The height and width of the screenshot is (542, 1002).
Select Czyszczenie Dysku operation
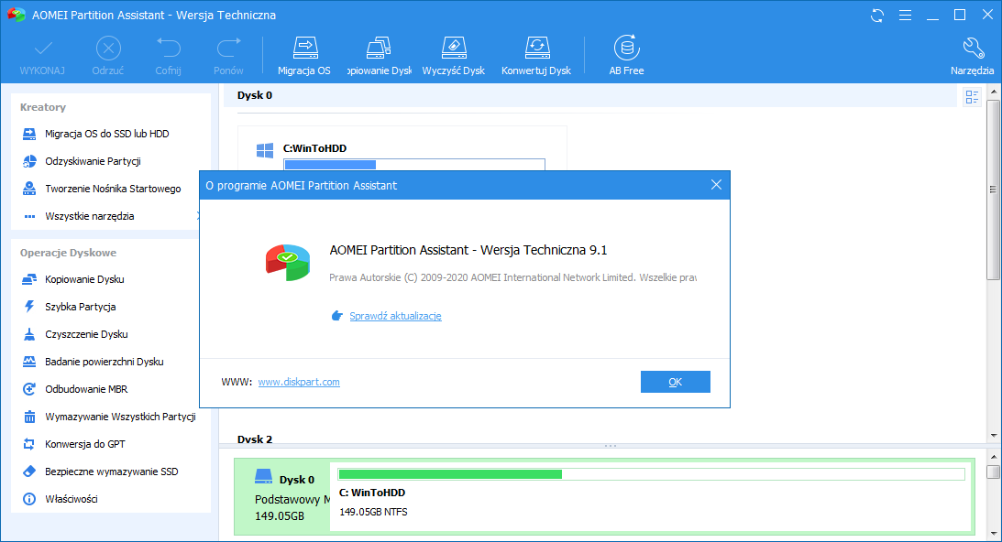point(86,334)
